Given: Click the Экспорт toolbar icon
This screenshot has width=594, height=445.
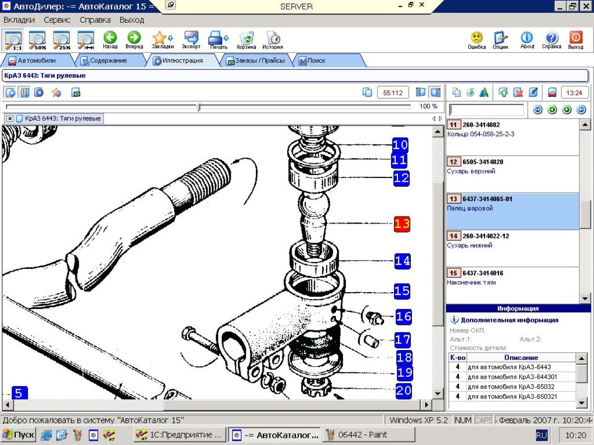Looking at the screenshot, I should coord(191,41).
